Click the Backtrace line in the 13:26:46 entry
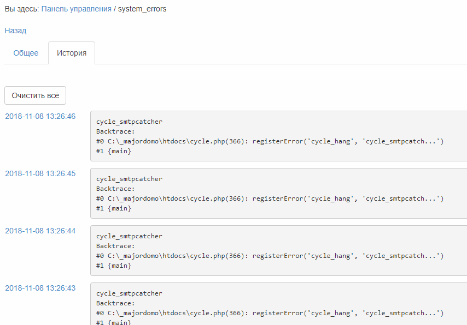Viewport: 467px width, 325px height. 115,131
